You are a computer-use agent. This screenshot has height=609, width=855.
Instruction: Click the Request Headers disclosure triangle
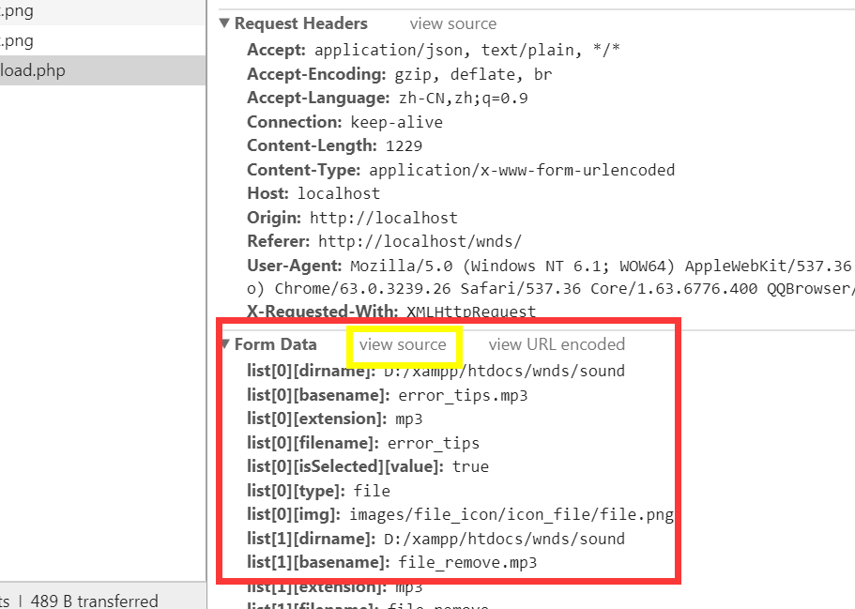224,23
